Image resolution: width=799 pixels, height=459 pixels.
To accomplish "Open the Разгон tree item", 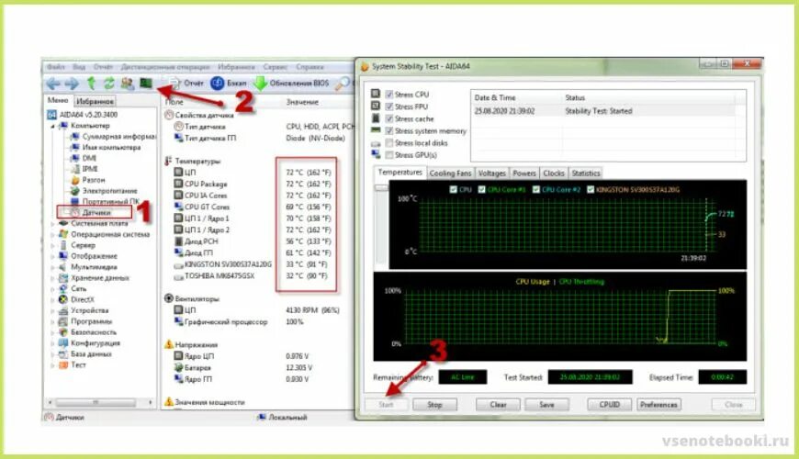I will [x=87, y=180].
